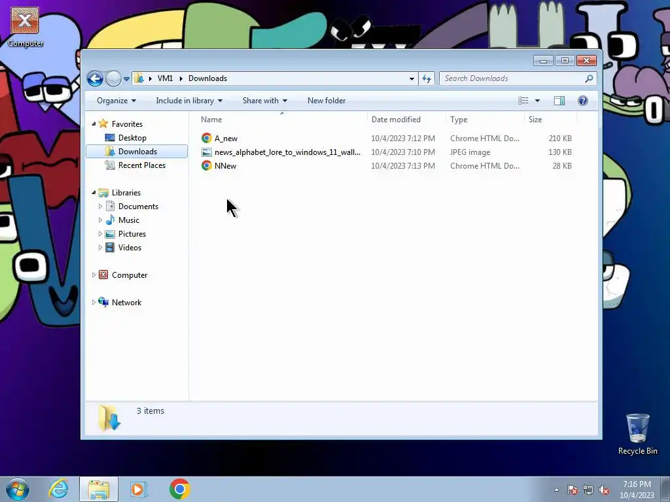Expand the Network tree node

coord(94,302)
